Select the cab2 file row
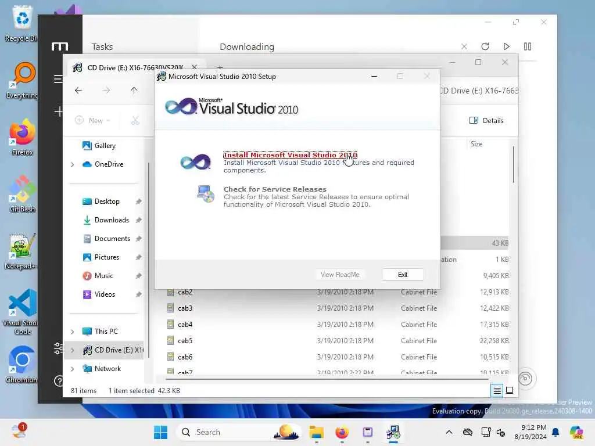Image resolution: width=595 pixels, height=446 pixels. point(338,292)
